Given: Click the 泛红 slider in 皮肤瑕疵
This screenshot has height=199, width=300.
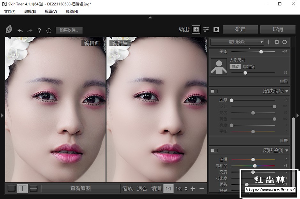Looking at the screenshot, I should tap(253, 106).
